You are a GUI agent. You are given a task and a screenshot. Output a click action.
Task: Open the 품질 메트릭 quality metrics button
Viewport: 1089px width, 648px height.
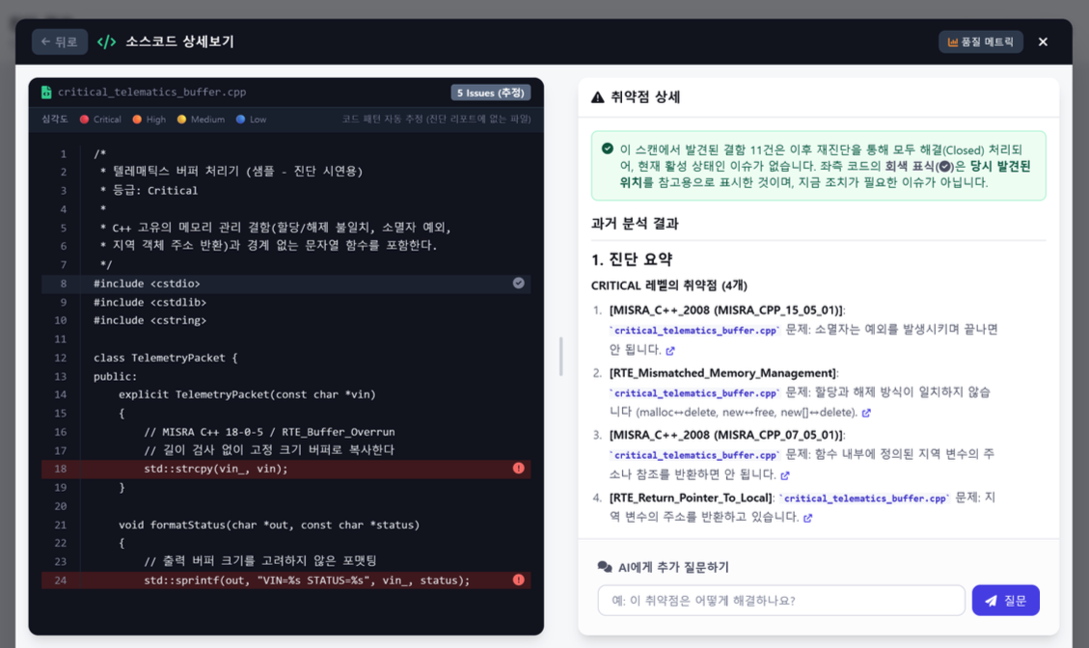click(981, 41)
